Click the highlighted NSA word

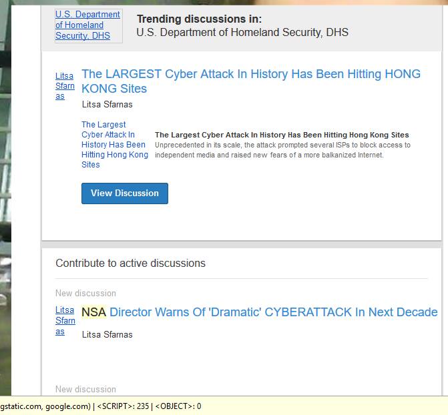[93, 312]
